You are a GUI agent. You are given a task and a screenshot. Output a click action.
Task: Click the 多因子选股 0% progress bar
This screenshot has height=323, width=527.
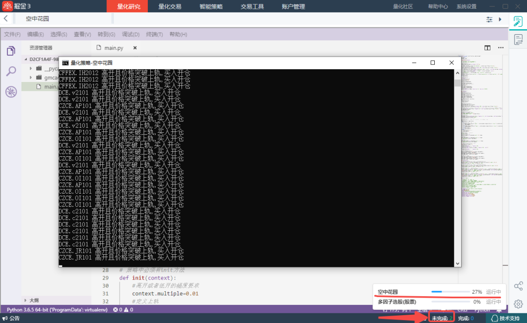[450, 302]
